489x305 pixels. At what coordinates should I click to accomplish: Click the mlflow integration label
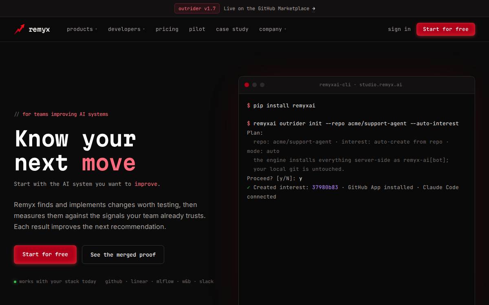165,281
